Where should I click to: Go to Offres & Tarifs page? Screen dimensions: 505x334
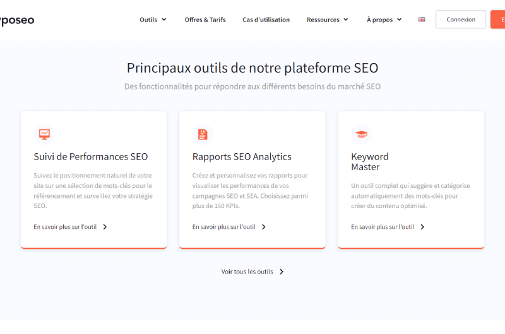click(205, 20)
